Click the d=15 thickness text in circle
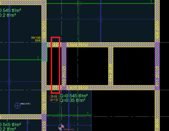 coord(54,100)
